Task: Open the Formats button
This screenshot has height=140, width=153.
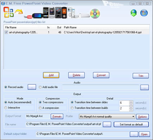Action: point(57,116)
